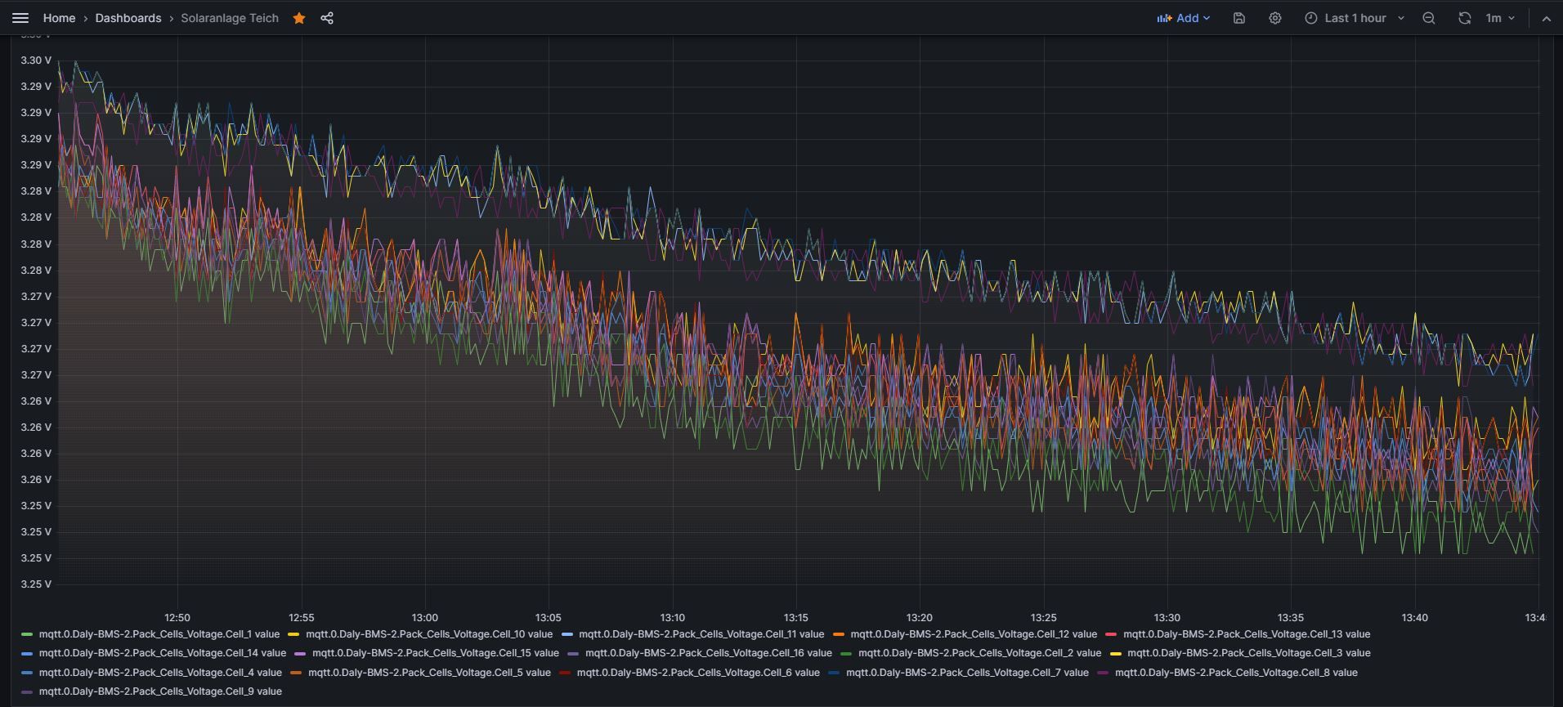Screen dimensions: 1563x707
Task: Zoom out the time range
Action: [1428, 18]
